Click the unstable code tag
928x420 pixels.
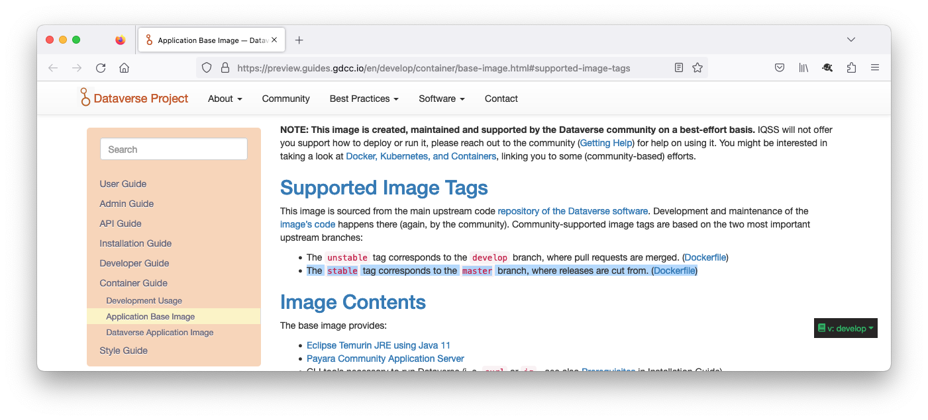click(x=347, y=257)
